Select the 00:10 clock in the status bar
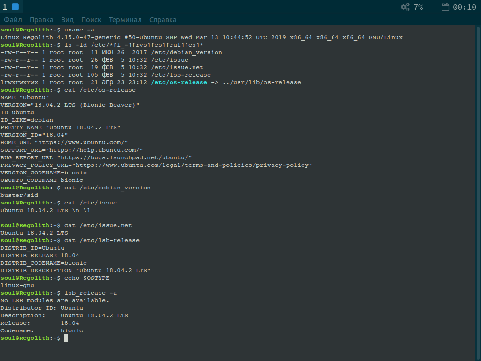481x361 pixels. click(x=465, y=7)
